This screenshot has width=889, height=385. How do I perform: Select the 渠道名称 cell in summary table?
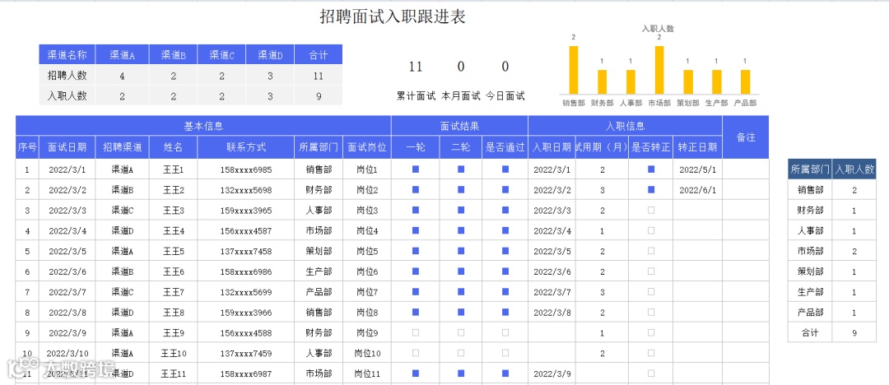click(x=67, y=55)
